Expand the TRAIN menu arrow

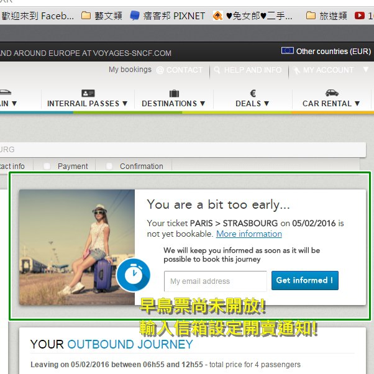[14, 103]
